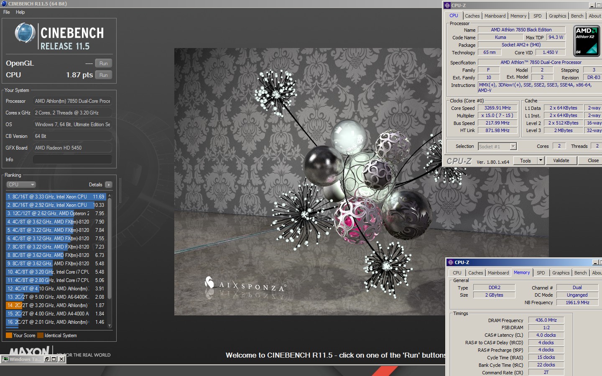Run the OpenGL benchmark
Viewport: 602px width, 376px height.
(104, 64)
